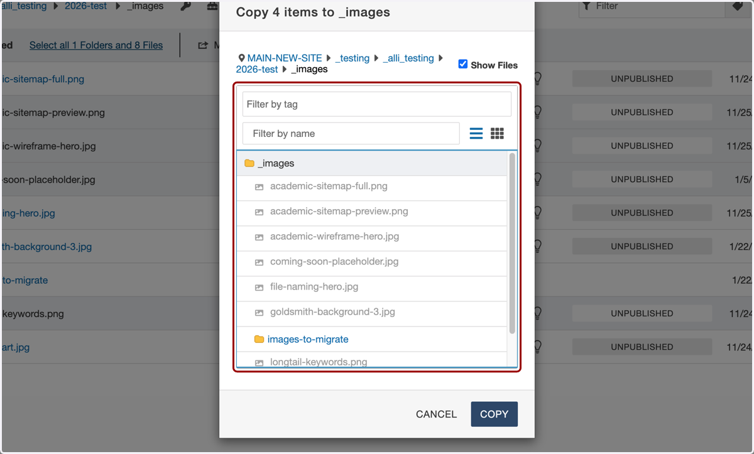Click the key icon beside _images breadcrumb
754x454 pixels.
coord(185,6)
